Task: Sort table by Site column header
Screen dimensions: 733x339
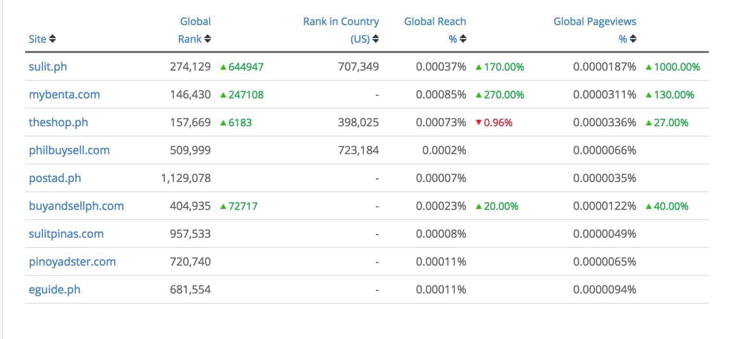Action: [x=37, y=39]
